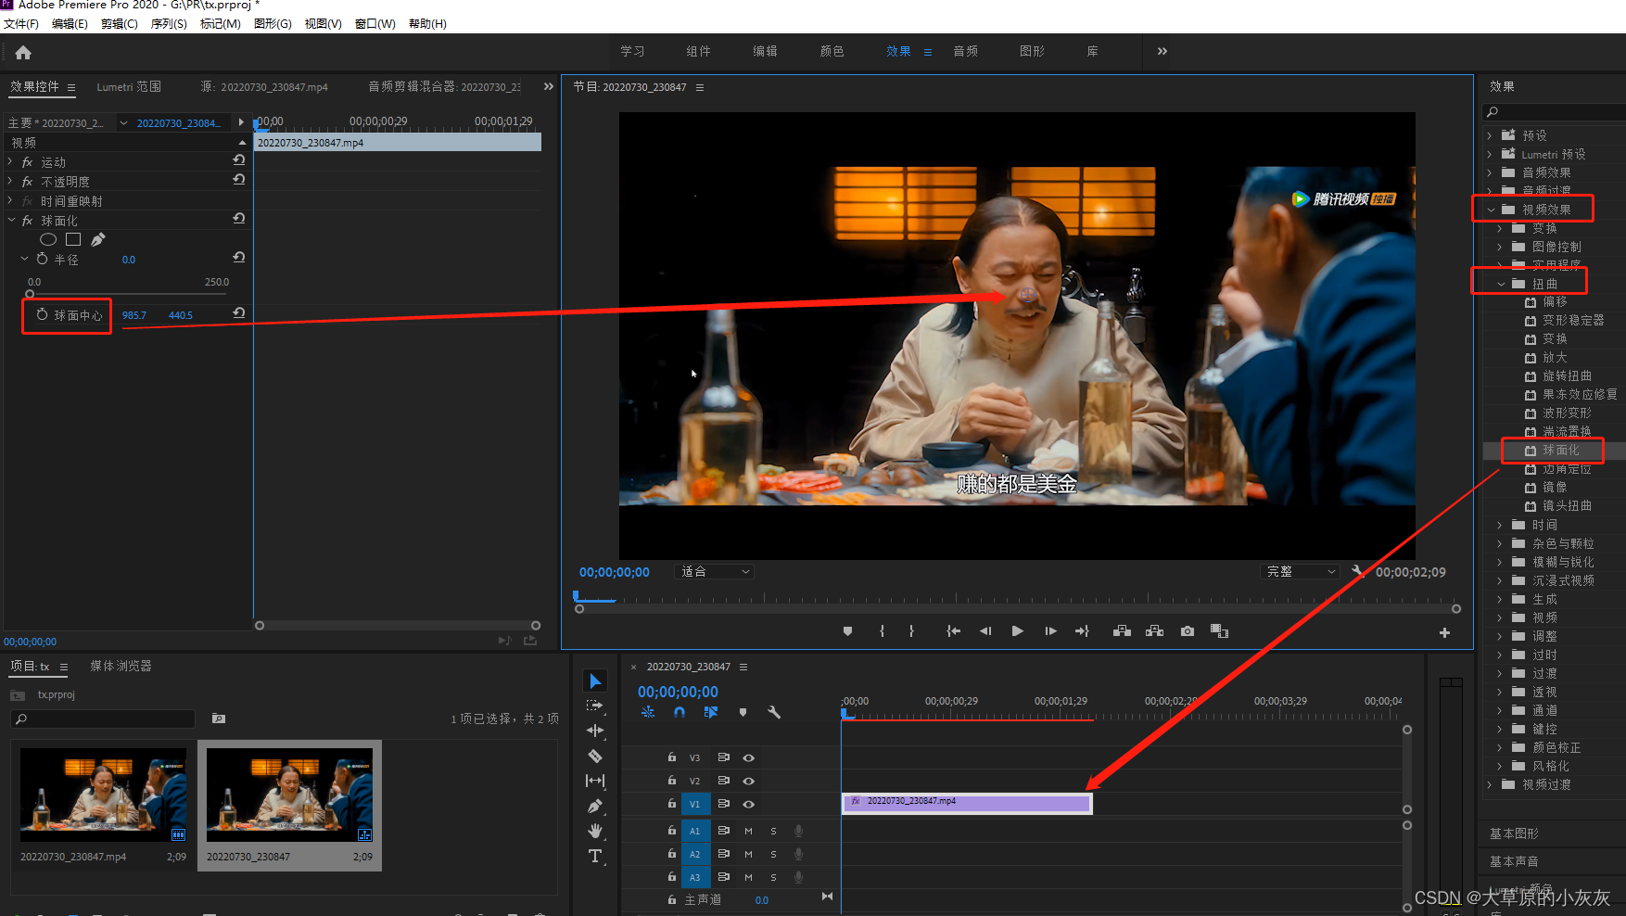
Task: Export frame with camera icon
Action: coord(1188,631)
